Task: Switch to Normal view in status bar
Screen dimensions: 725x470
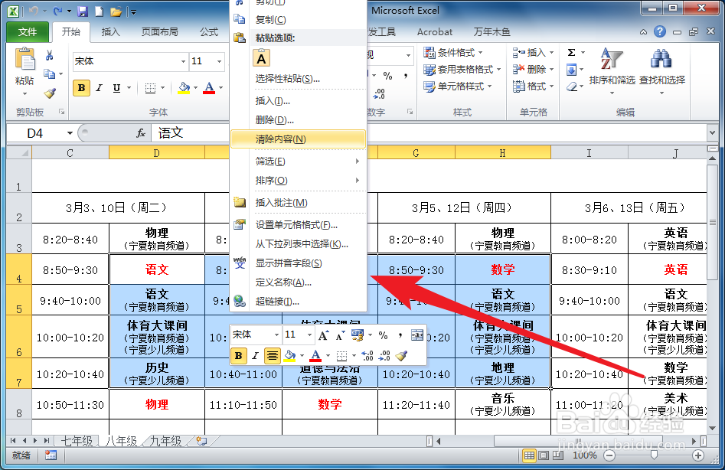Action: (529, 455)
